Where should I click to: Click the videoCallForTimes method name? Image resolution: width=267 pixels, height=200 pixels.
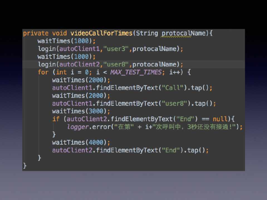[x=101, y=33]
